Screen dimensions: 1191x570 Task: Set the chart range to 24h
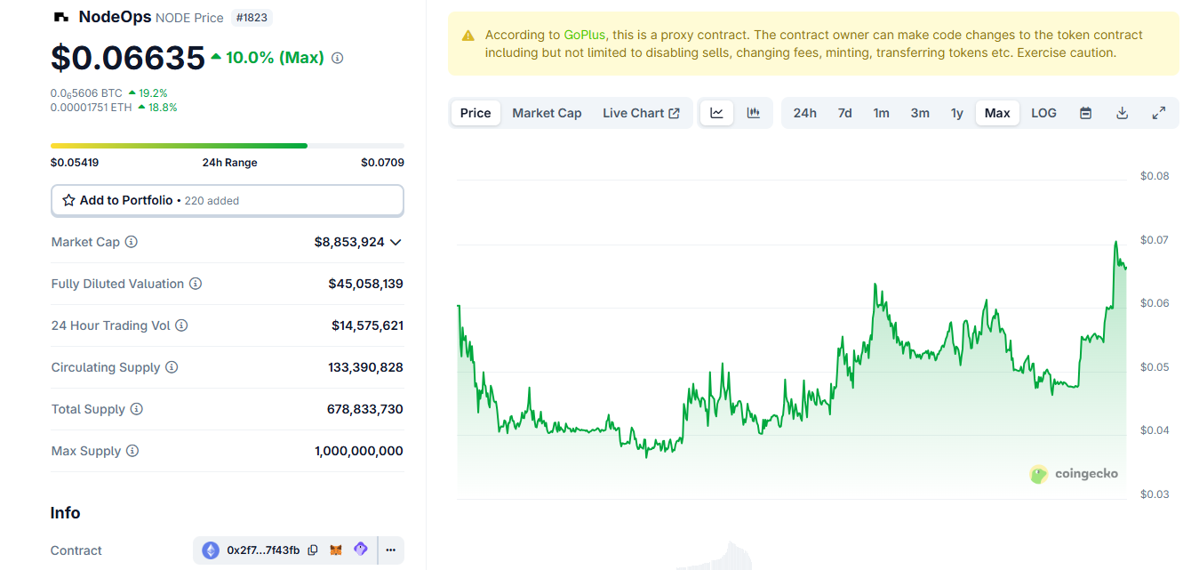click(x=805, y=113)
